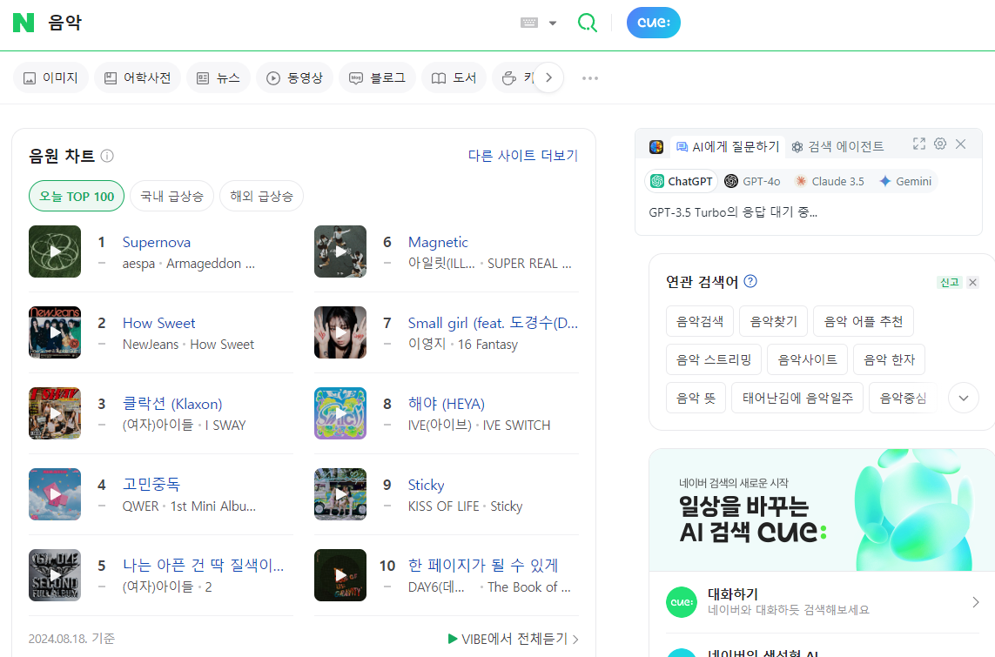Open the Magnetic song link
The width and height of the screenshot is (995, 657).
pyautogui.click(x=438, y=242)
